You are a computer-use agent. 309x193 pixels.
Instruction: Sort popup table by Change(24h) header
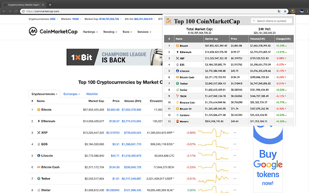point(283,39)
